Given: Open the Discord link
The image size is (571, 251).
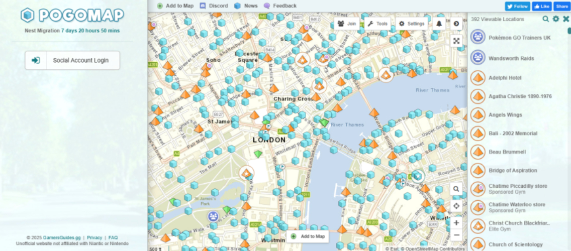Looking at the screenshot, I should [214, 6].
